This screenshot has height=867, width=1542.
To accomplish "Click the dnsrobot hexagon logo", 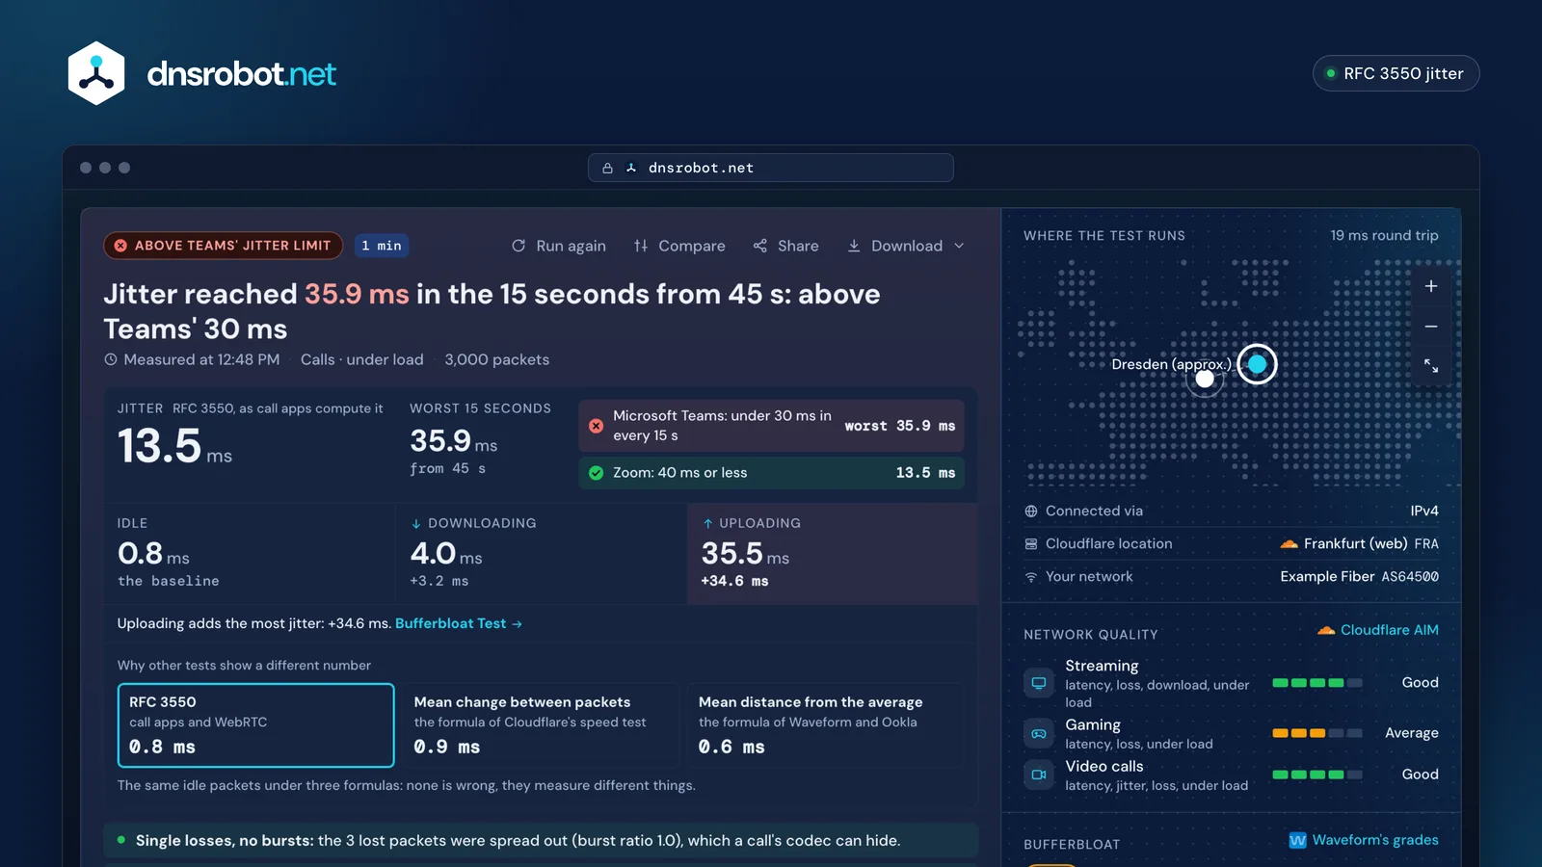I will [x=96, y=73].
